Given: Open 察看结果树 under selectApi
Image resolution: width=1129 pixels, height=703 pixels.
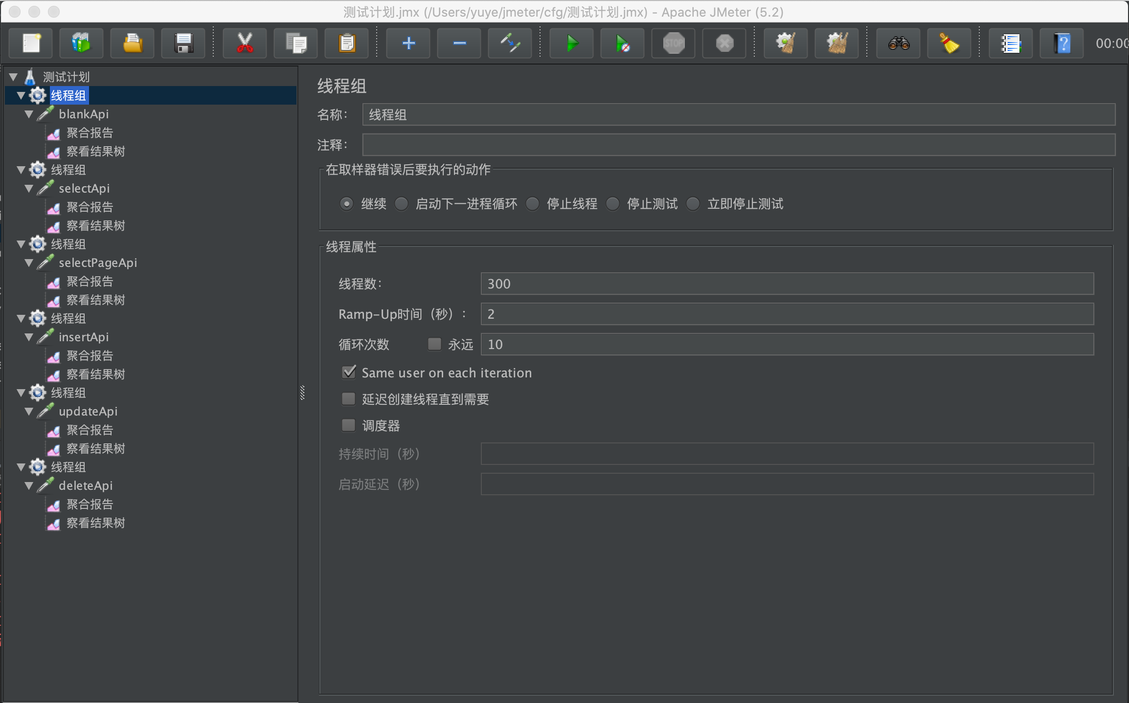Looking at the screenshot, I should click(x=96, y=225).
